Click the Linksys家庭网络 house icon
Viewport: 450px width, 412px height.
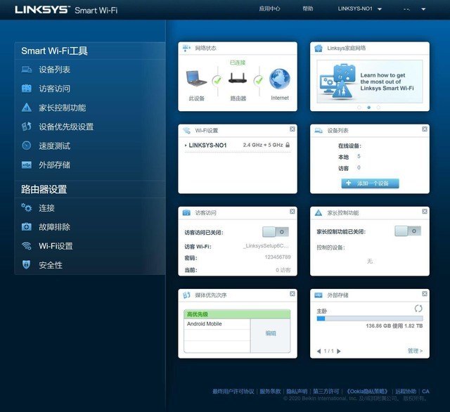coord(319,48)
